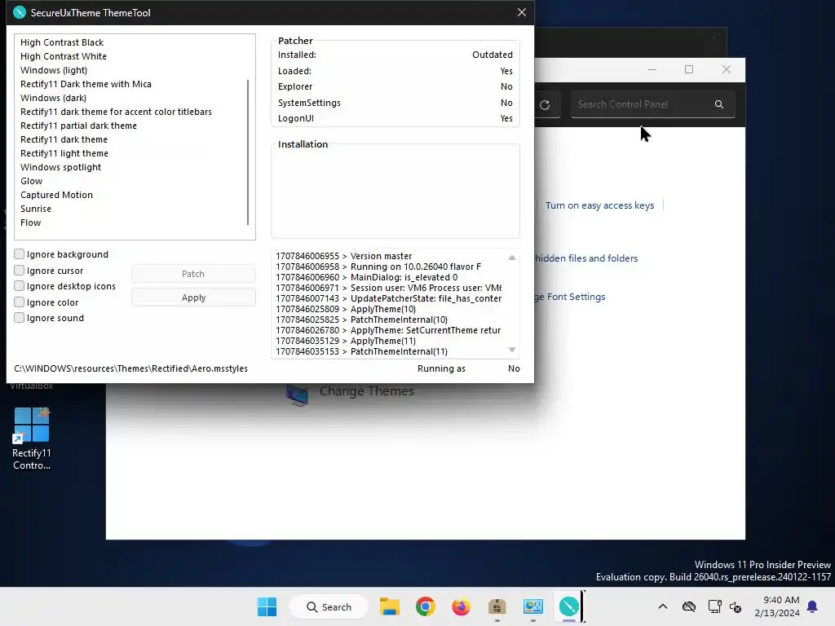835x626 pixels.
Task: Open Turn on easy access keys link
Action: 599,205
